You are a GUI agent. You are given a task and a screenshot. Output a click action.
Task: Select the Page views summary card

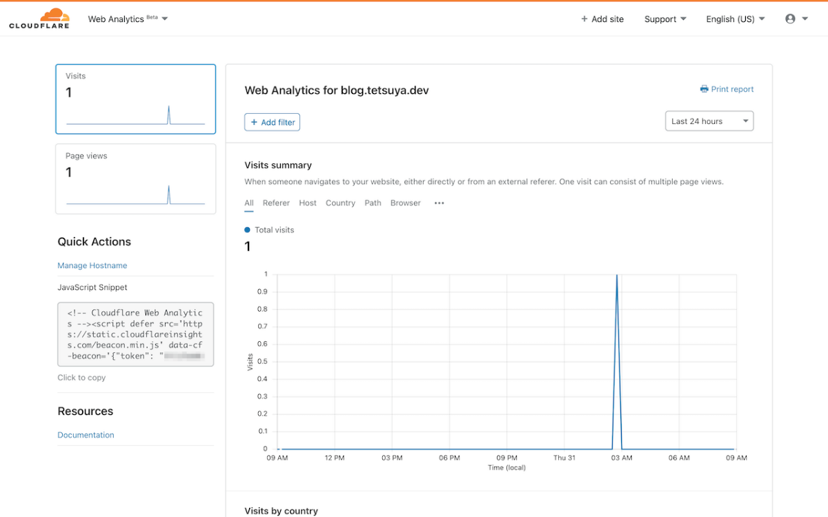[136, 179]
